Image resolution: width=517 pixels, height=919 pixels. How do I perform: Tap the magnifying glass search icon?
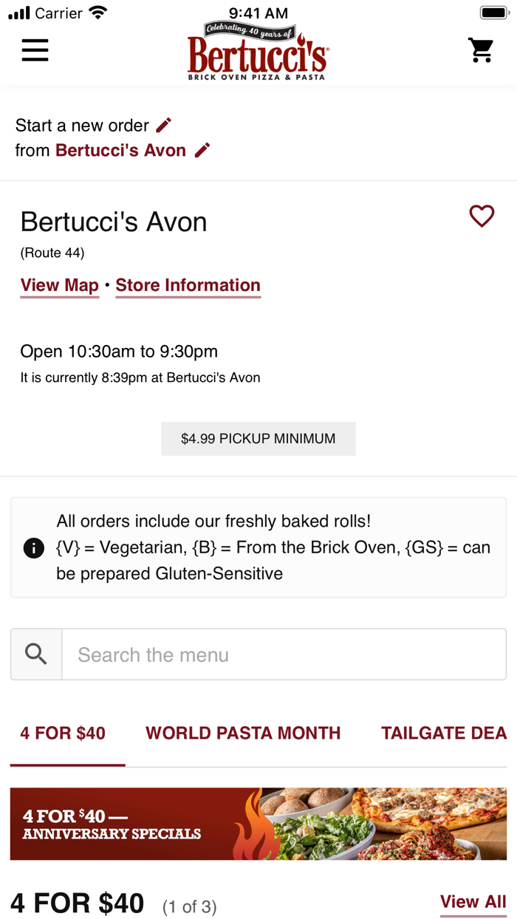[35, 653]
